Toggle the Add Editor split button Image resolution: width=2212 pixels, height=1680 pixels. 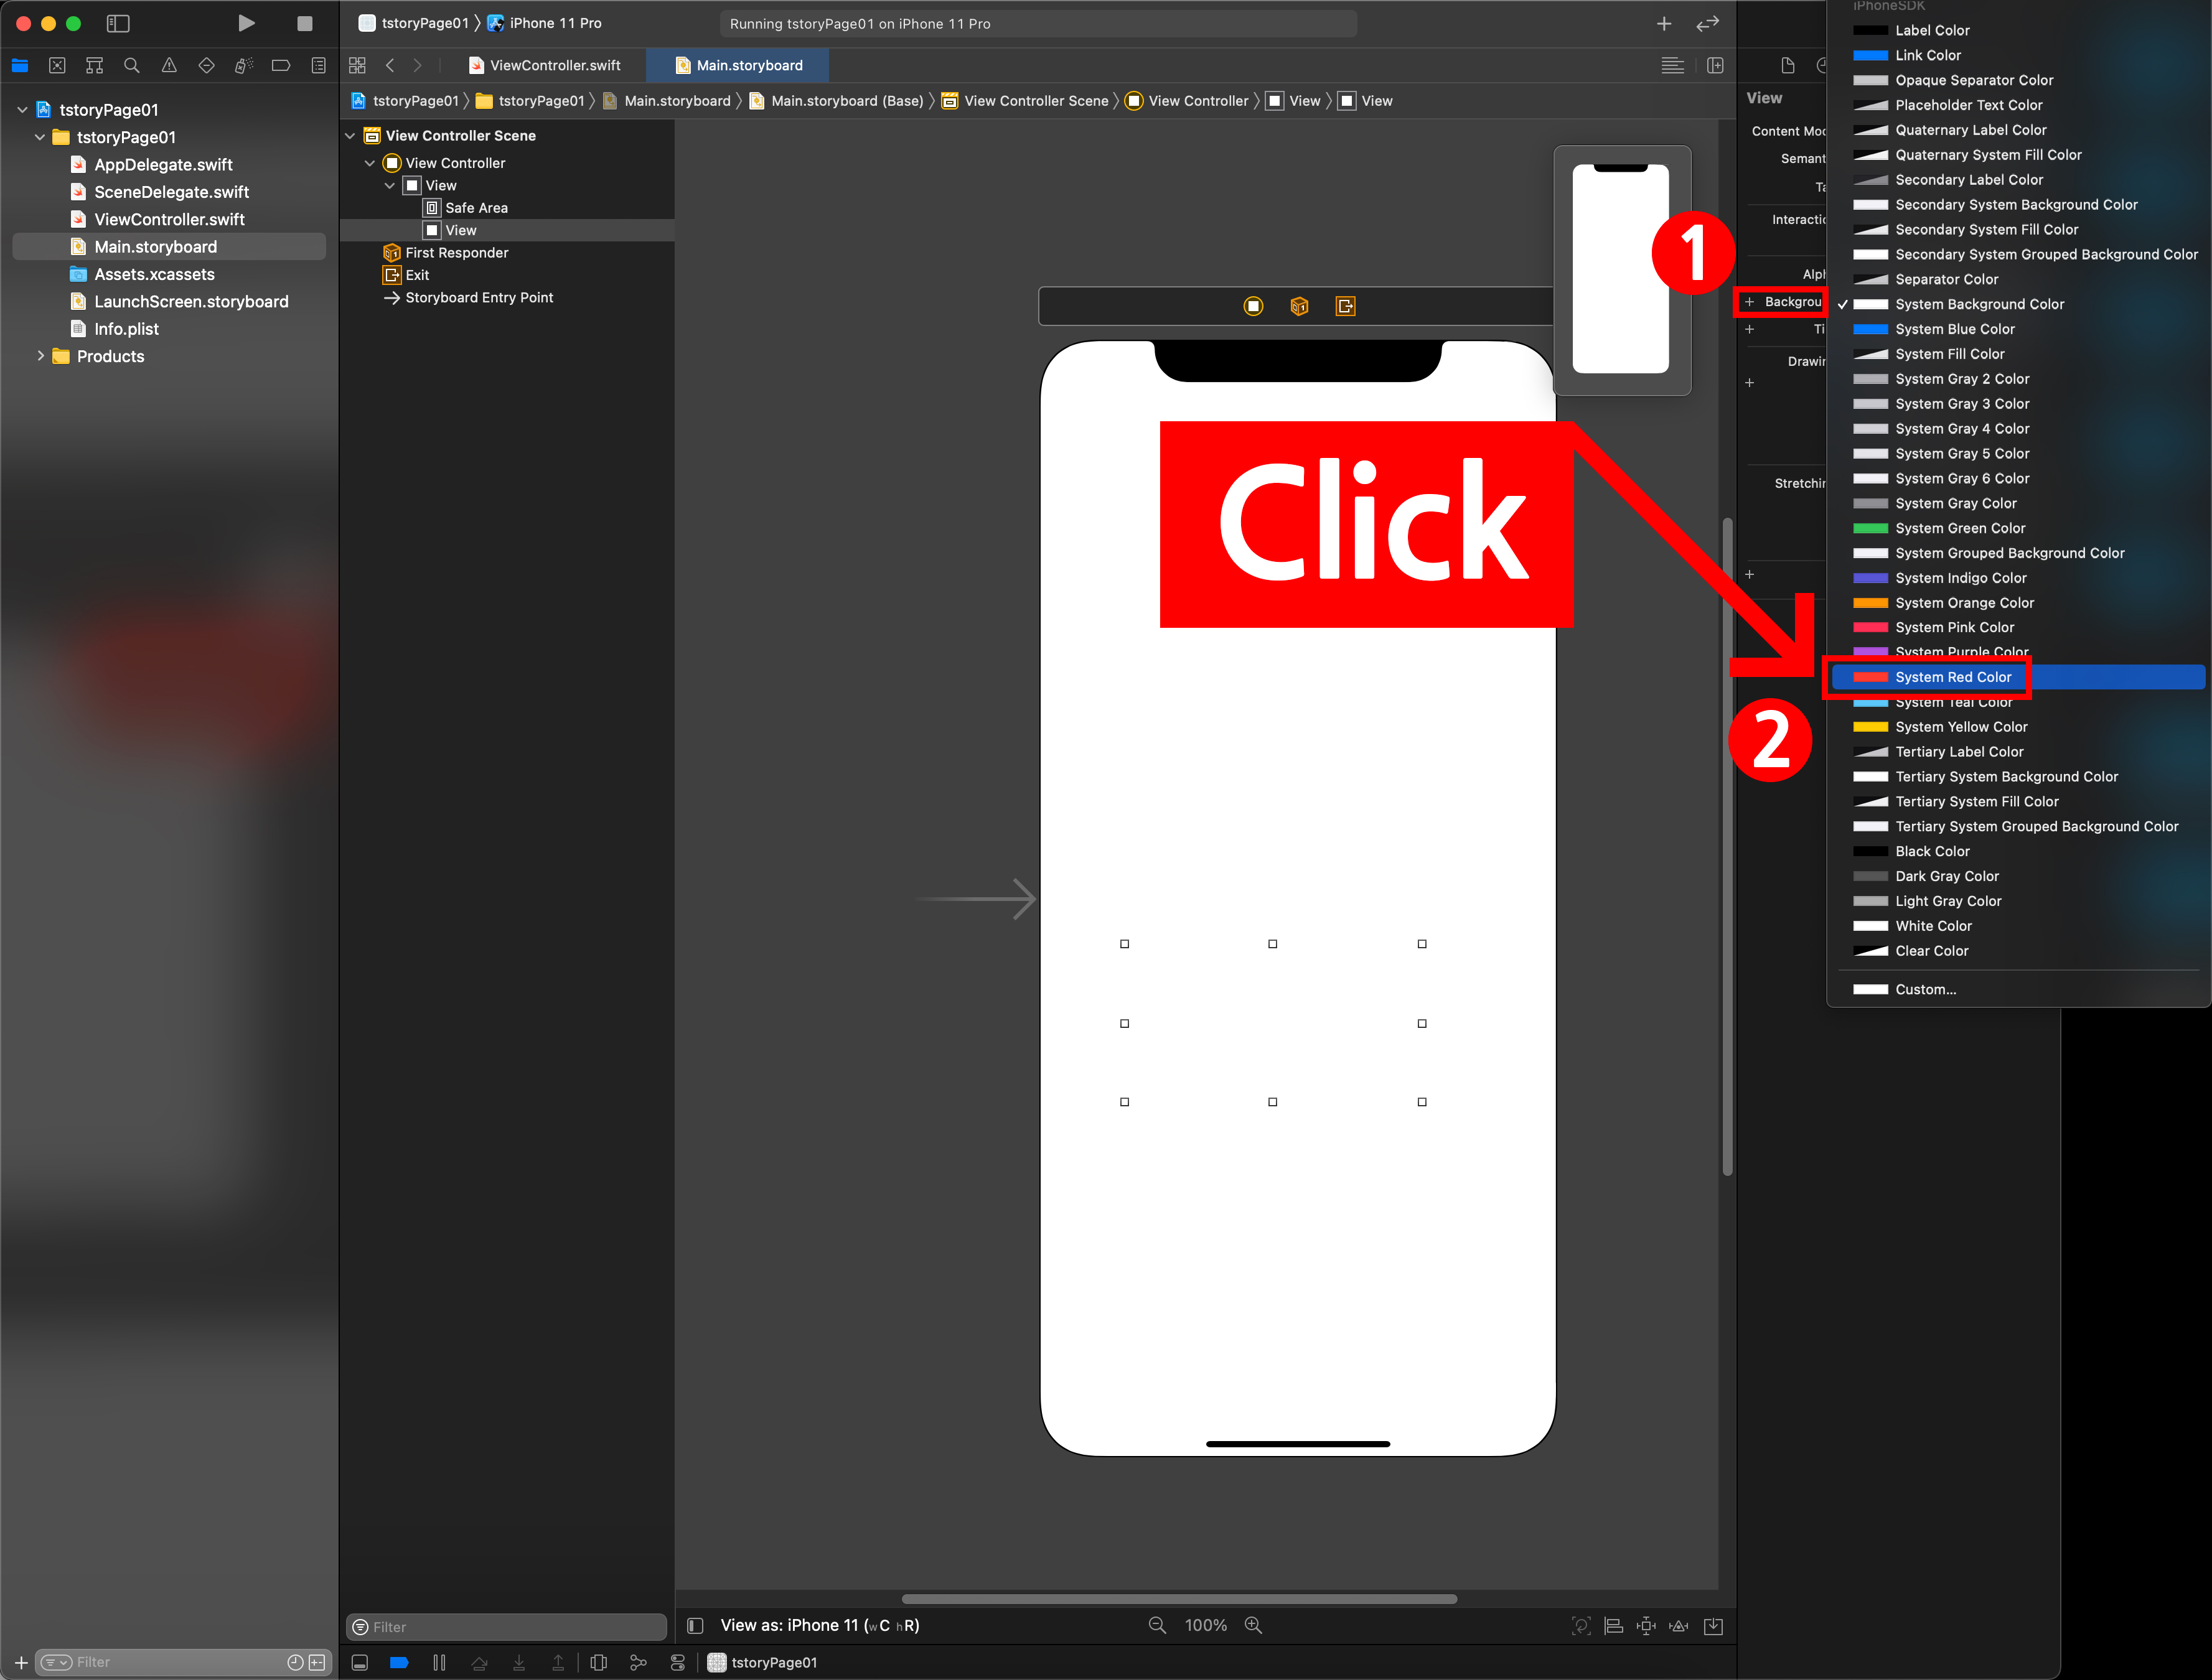pos(1715,66)
